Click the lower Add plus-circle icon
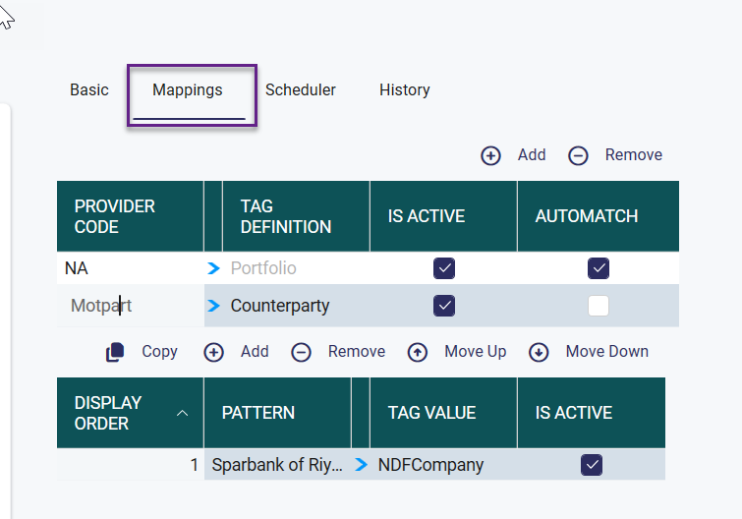 pos(213,352)
